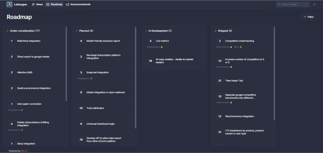323x153 pixels.
Task: Open Increase number of competitors idea
Action: [243, 63]
